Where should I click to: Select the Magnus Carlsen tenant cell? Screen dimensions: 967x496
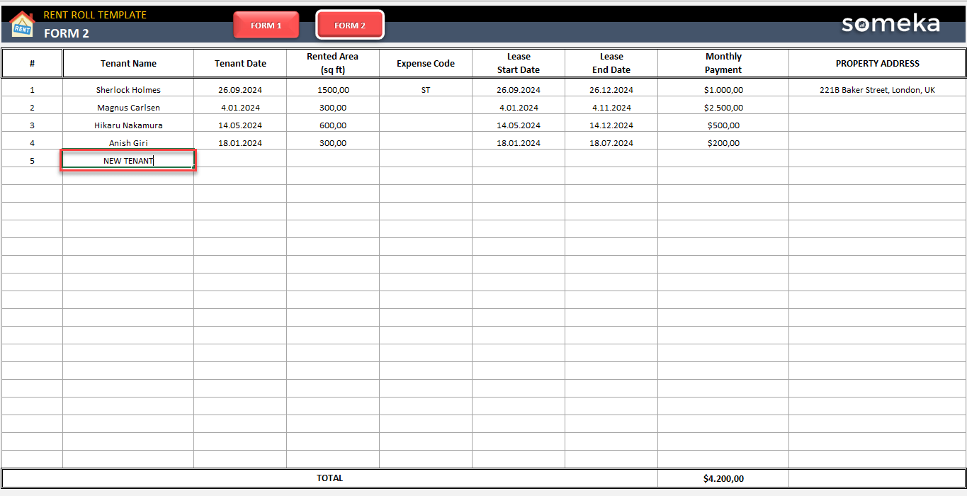[x=128, y=107]
